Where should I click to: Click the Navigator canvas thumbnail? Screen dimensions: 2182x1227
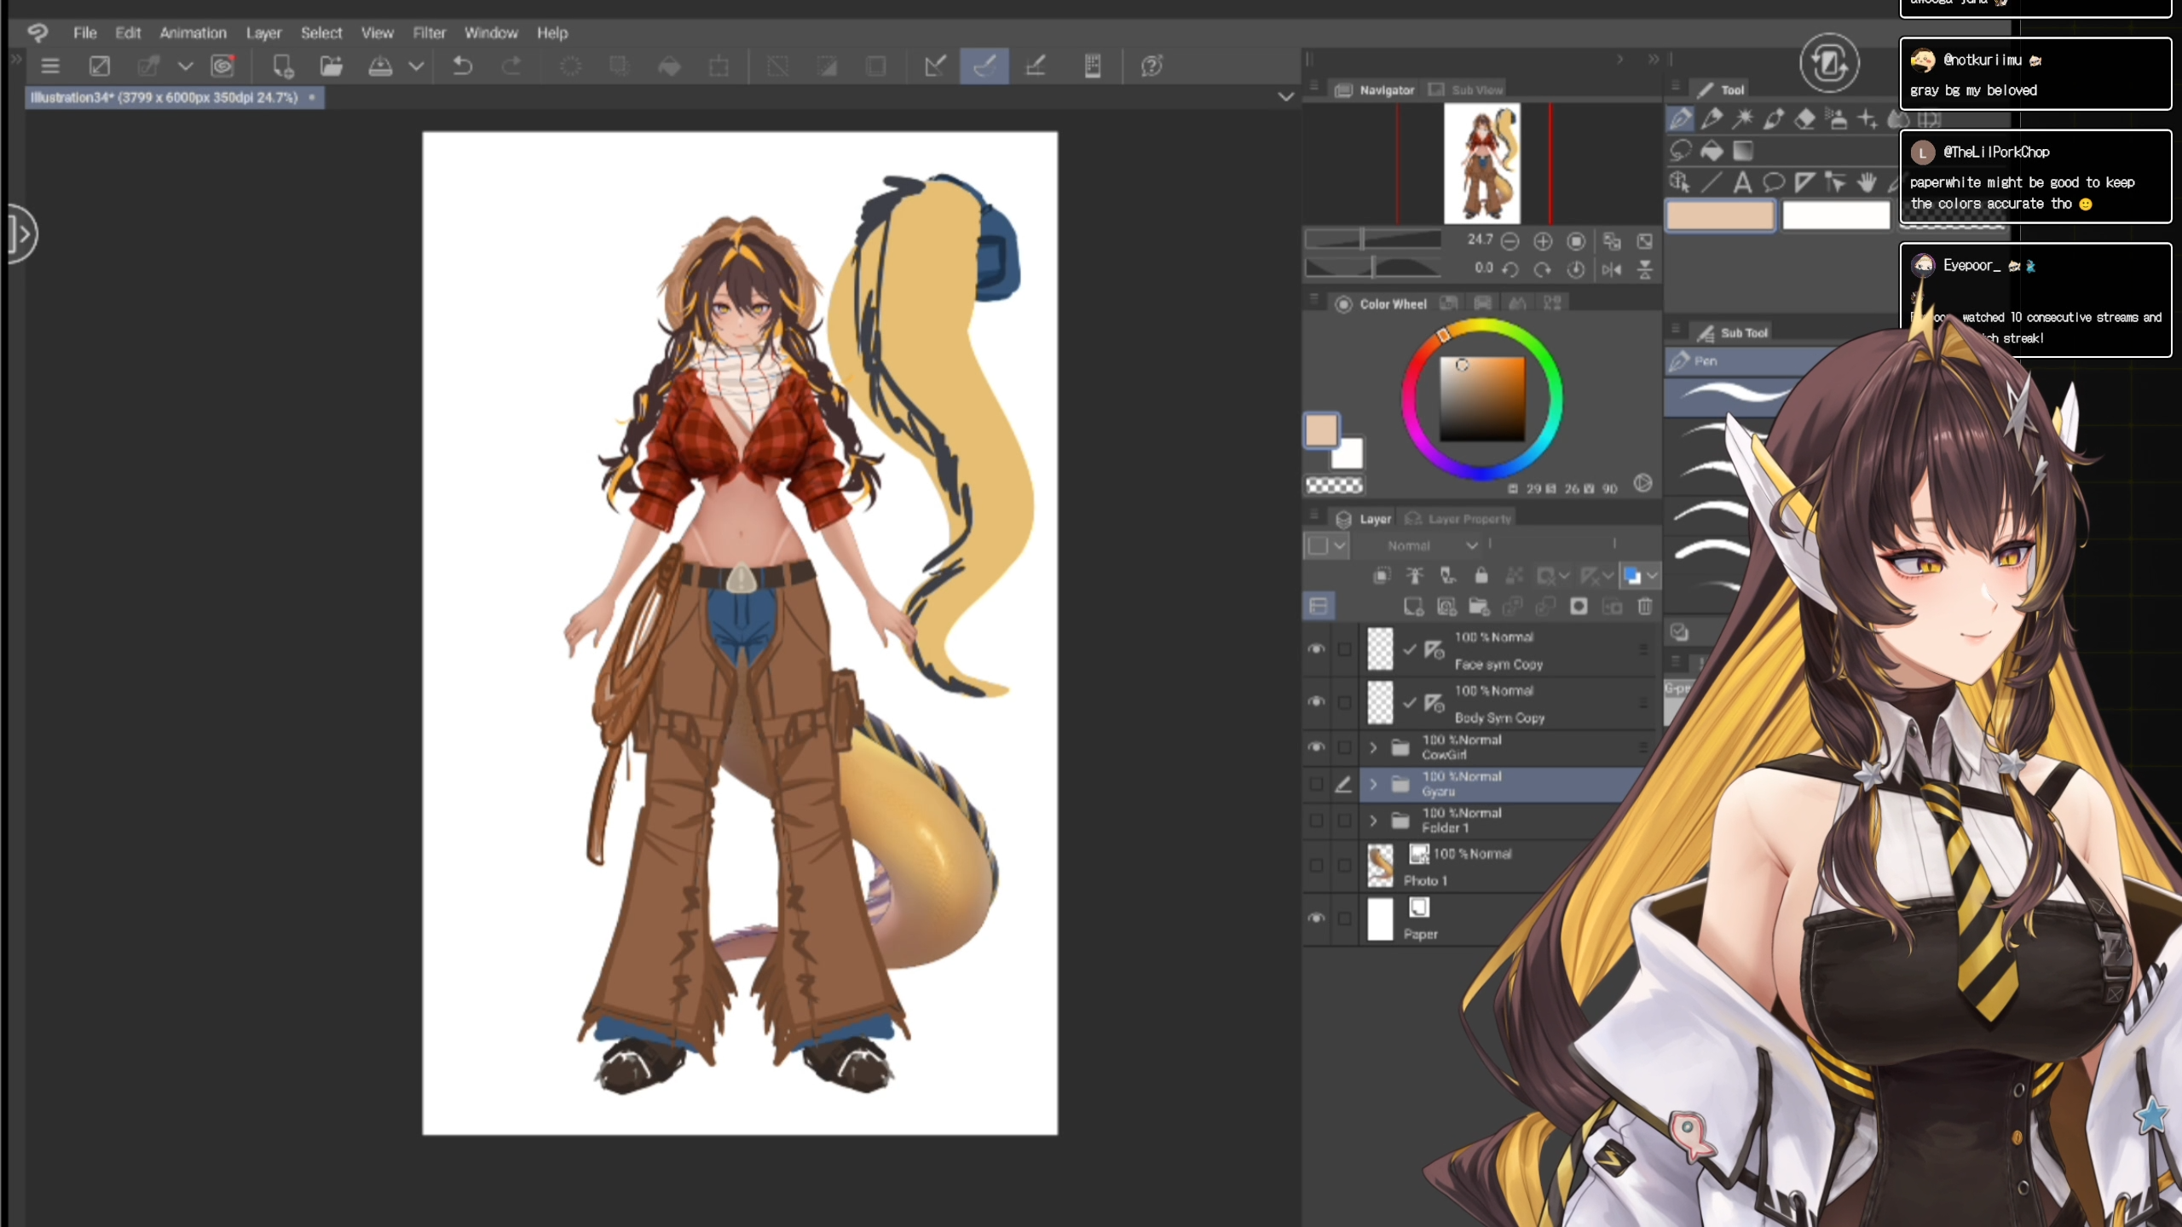[1482, 164]
